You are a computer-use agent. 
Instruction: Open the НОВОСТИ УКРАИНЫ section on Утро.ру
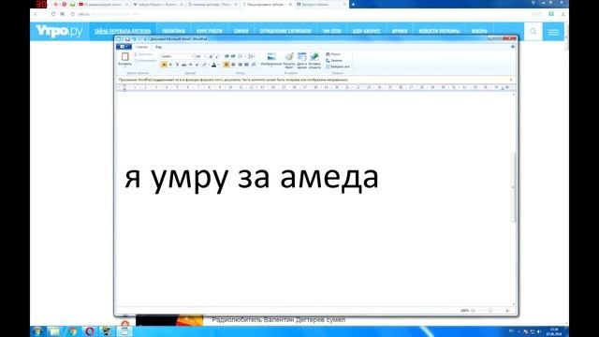tap(439, 31)
